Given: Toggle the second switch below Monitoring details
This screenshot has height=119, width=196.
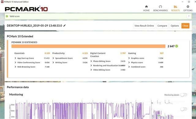Looking at the screenshot, I should click(184, 109).
